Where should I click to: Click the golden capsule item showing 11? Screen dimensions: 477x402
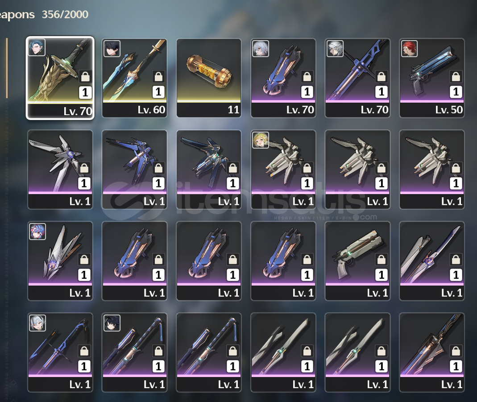(209, 78)
